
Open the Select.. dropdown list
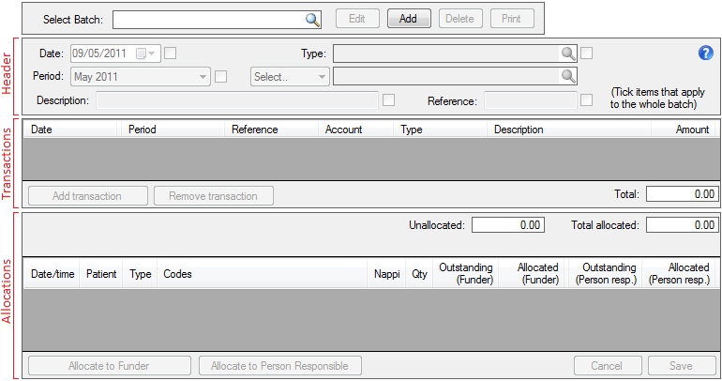pos(322,77)
